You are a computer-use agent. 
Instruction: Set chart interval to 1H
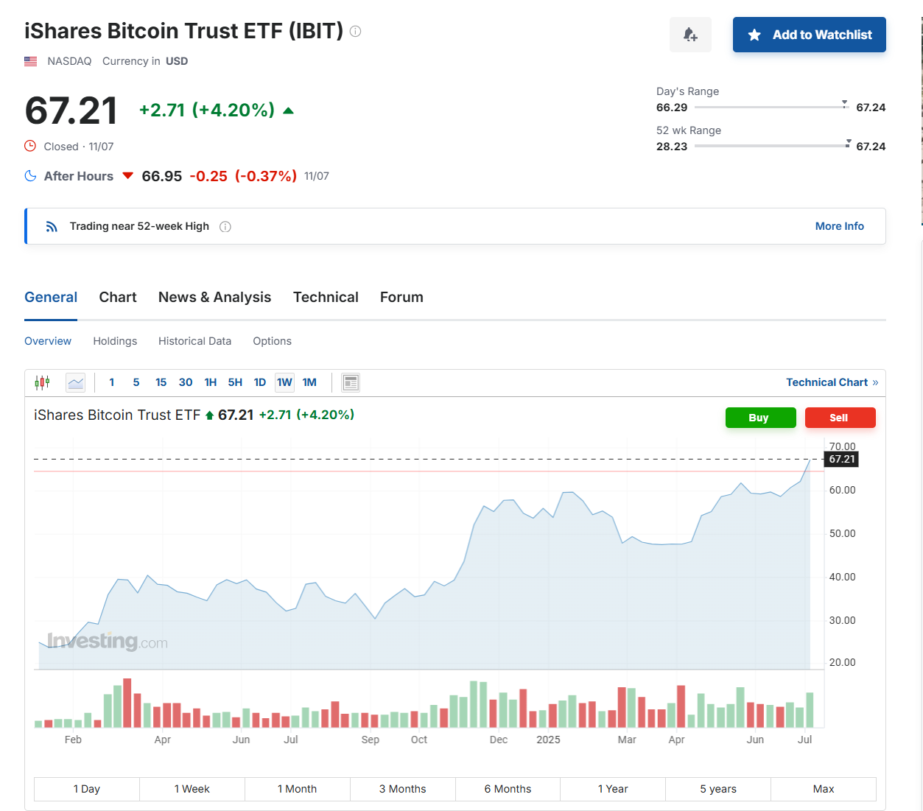211,382
